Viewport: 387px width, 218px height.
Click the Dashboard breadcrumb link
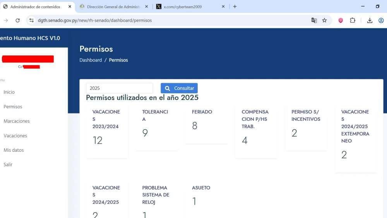pos(91,60)
